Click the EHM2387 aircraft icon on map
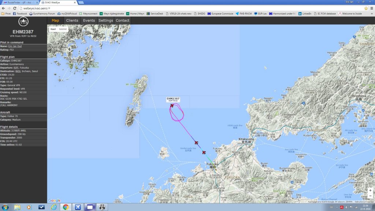This screenshot has height=211, width=375. pos(172,106)
